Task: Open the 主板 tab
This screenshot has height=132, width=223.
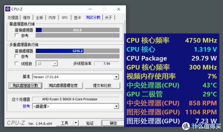Action: click(x=39, y=18)
